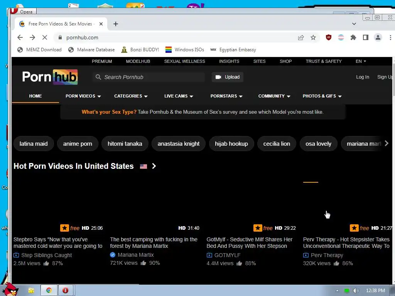This screenshot has width=395, height=296.
Task: Click the share page icon in address bar
Action: click(x=301, y=37)
